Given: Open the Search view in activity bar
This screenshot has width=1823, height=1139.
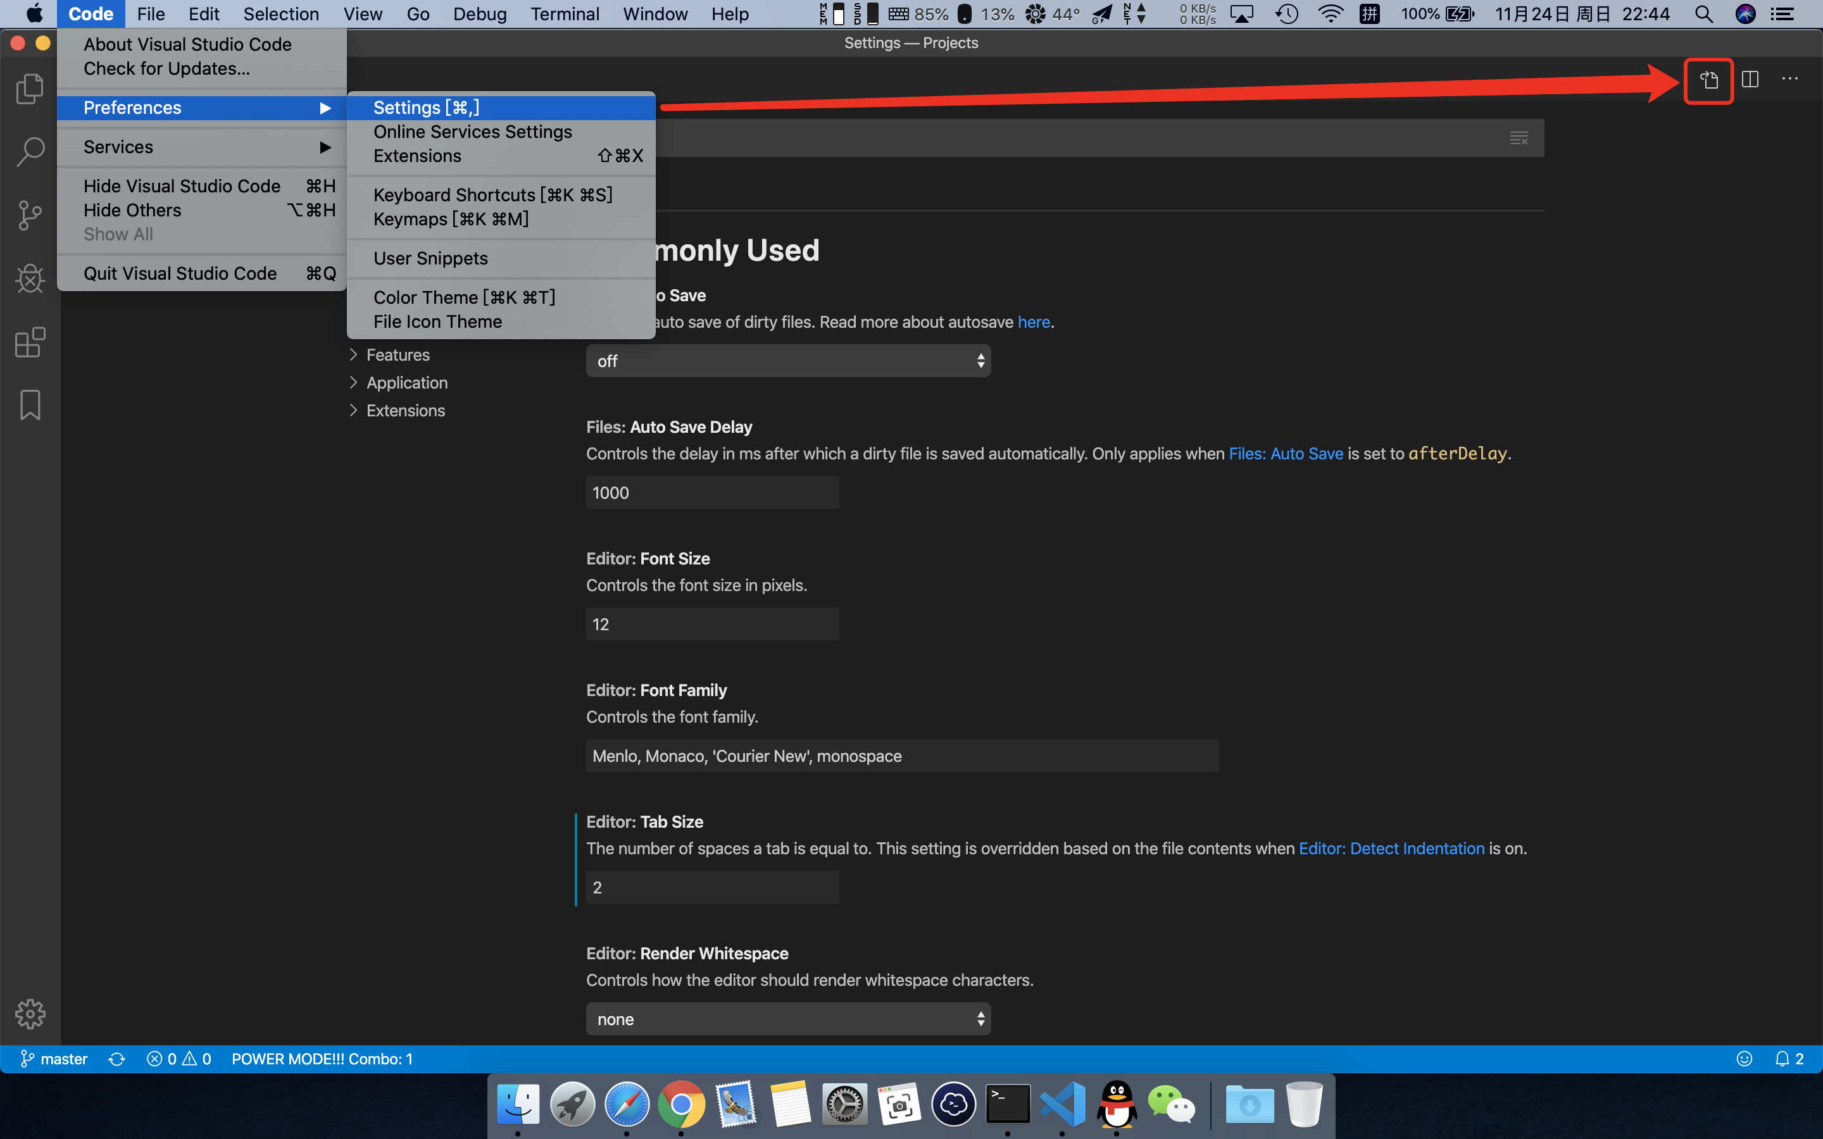Looking at the screenshot, I should pos(30,152).
